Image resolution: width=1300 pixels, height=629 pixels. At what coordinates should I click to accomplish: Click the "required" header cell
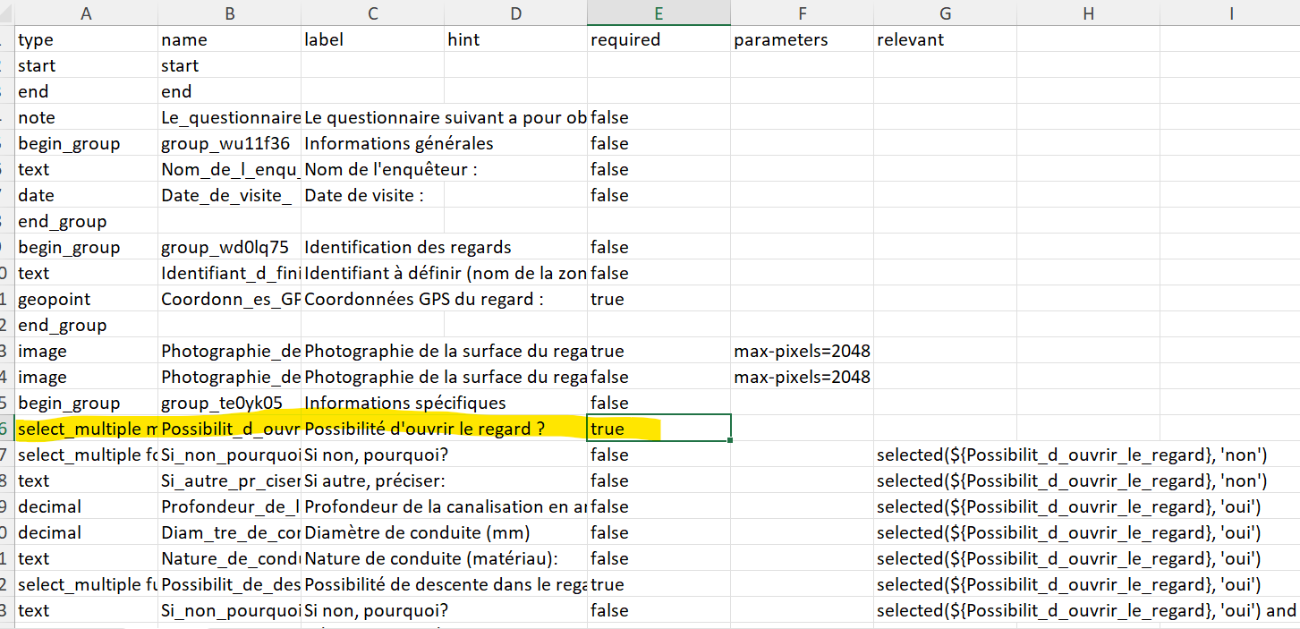[658, 39]
